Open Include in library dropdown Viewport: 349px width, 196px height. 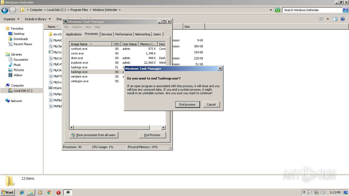point(38,19)
